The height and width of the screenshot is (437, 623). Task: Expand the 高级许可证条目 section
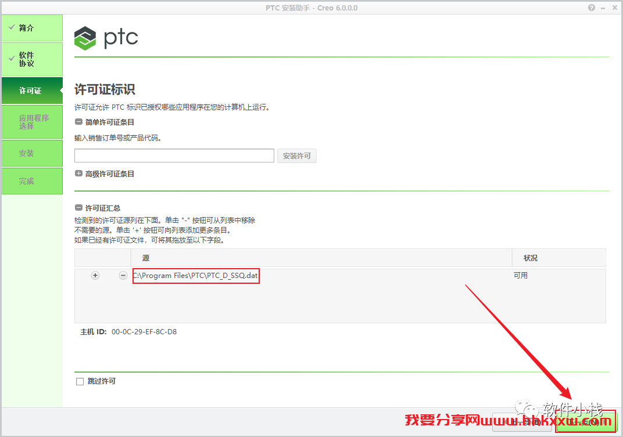point(78,174)
